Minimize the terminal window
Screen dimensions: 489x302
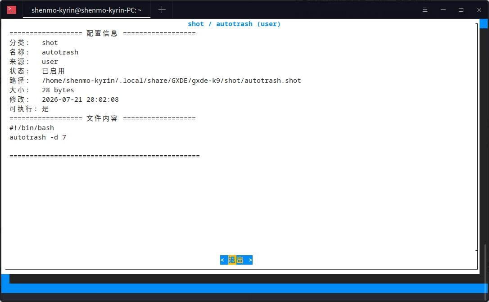(x=443, y=10)
